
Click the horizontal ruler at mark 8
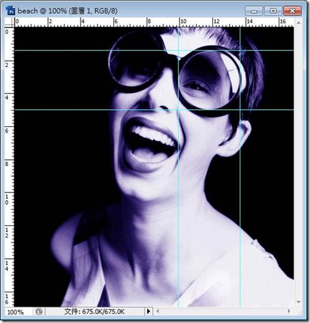point(148,23)
